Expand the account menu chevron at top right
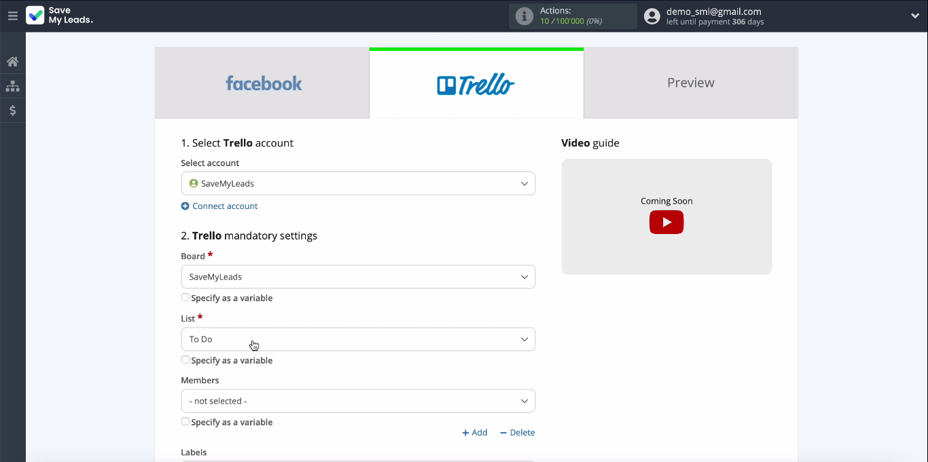The image size is (928, 462). (x=915, y=16)
